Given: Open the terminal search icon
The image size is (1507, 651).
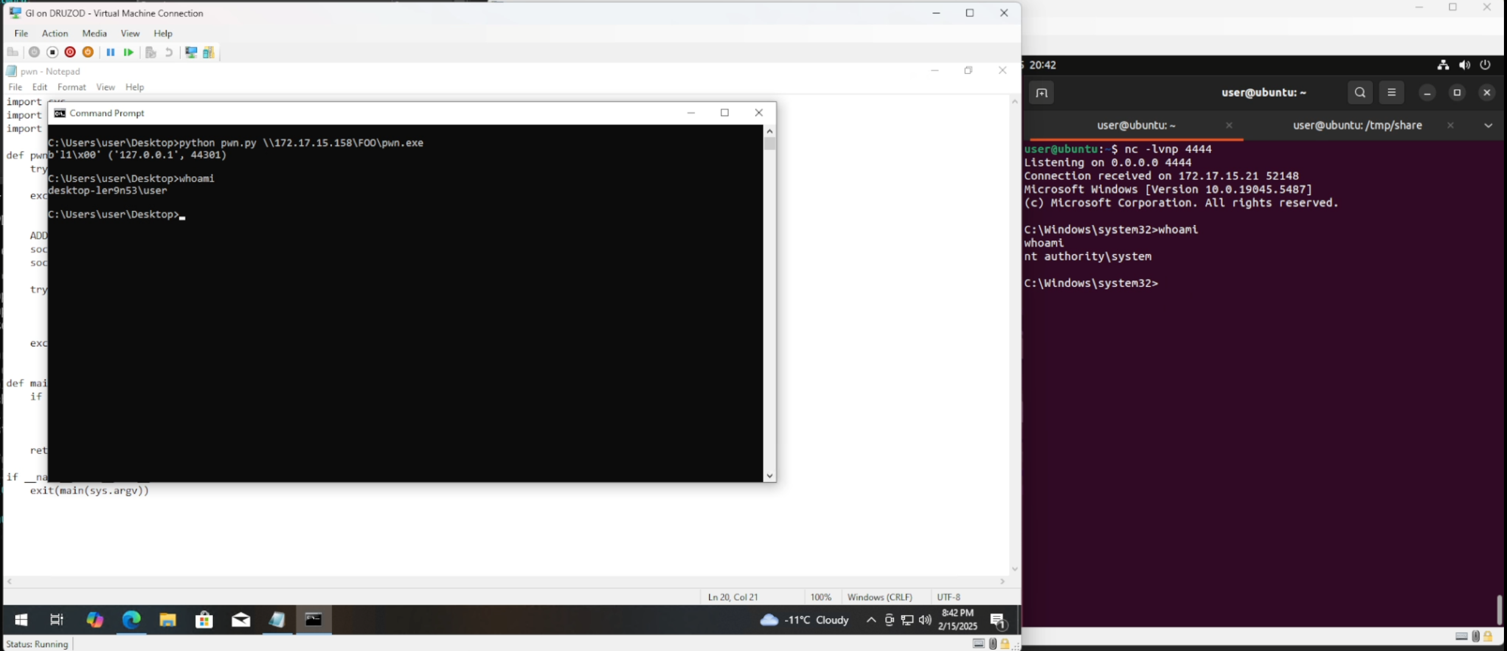Looking at the screenshot, I should (x=1360, y=92).
